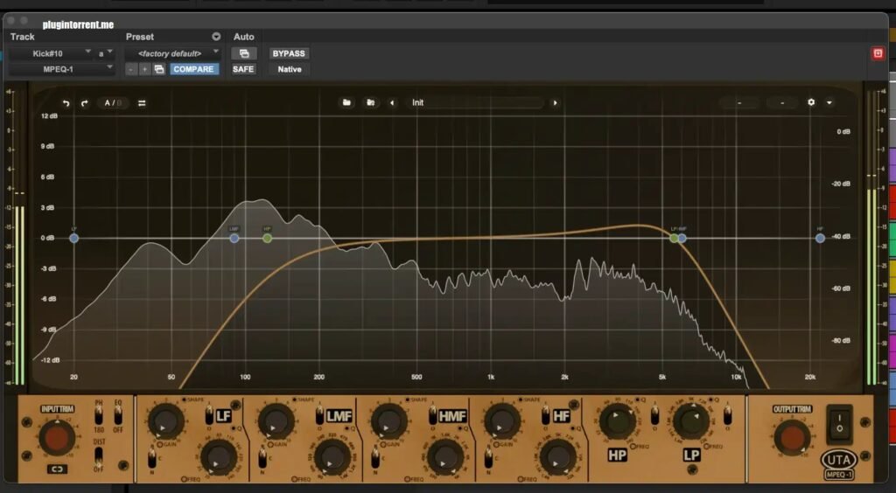Click the INPUT TRIM red knob

[x=57, y=438]
